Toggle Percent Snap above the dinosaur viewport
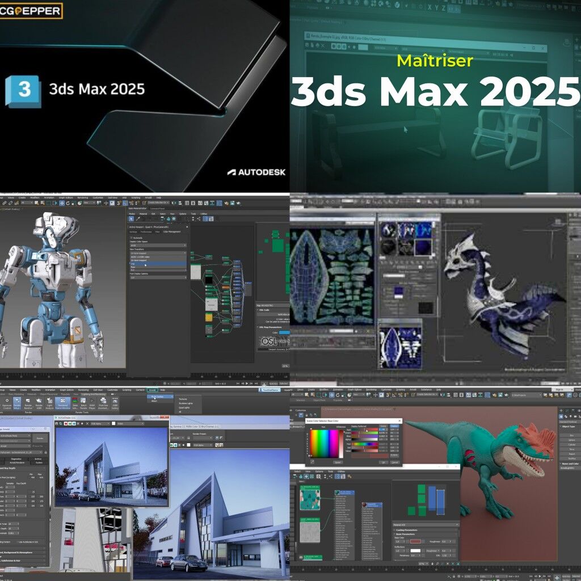Screen dimensions: 581x581 [x=400, y=395]
